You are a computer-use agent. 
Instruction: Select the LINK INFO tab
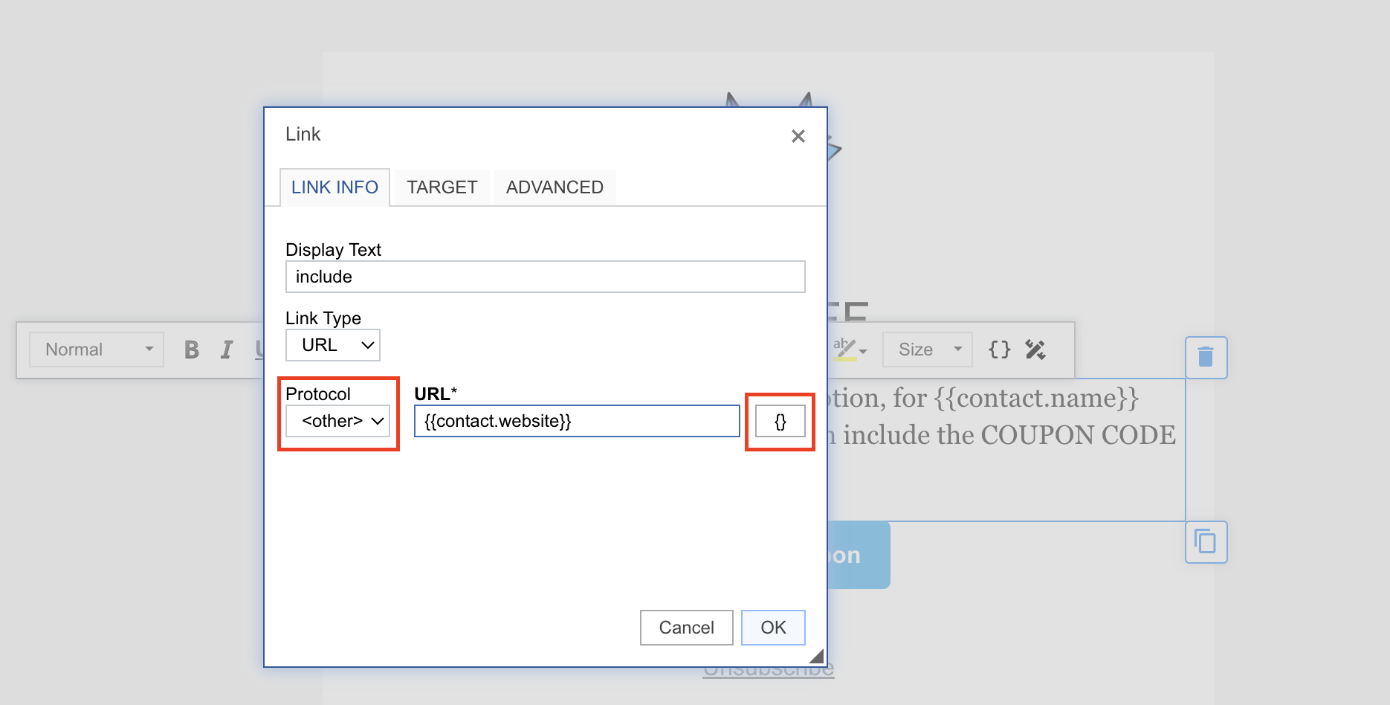[x=334, y=187]
